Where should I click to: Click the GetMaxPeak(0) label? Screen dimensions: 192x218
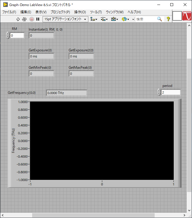80,68
